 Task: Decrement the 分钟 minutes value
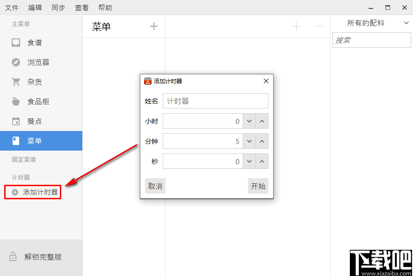pyautogui.click(x=249, y=141)
